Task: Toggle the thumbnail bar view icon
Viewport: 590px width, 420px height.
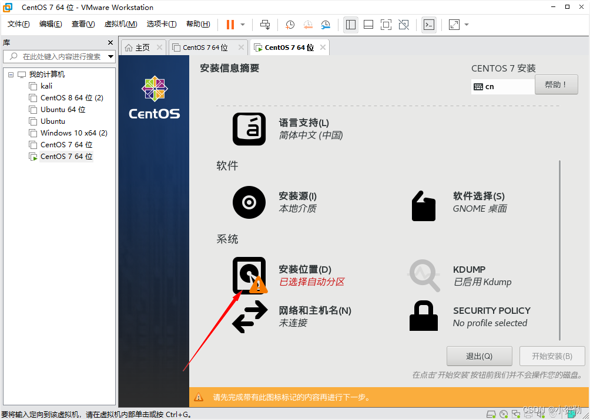Action: tap(368, 25)
